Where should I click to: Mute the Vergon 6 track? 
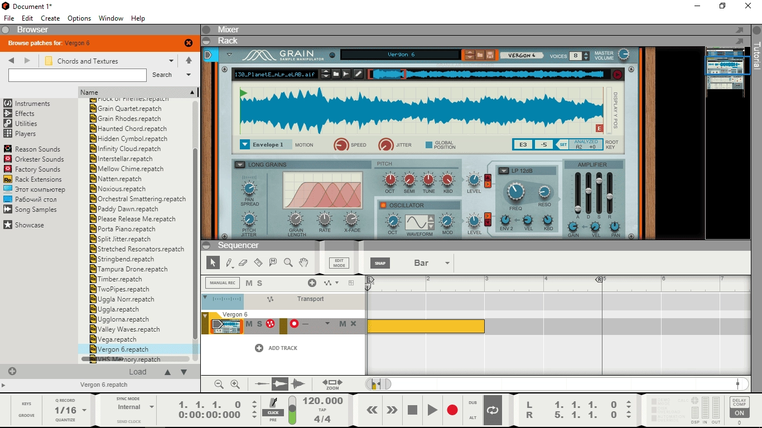click(x=249, y=324)
